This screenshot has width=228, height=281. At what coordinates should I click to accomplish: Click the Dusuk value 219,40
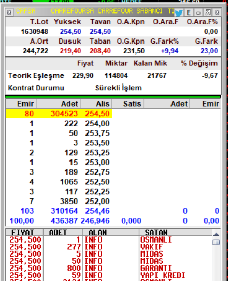pyautogui.click(x=70, y=51)
